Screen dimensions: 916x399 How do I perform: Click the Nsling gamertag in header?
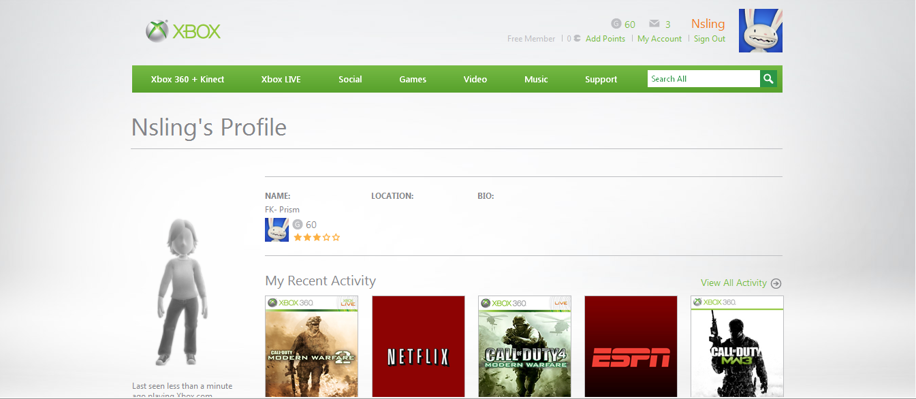pyautogui.click(x=708, y=24)
